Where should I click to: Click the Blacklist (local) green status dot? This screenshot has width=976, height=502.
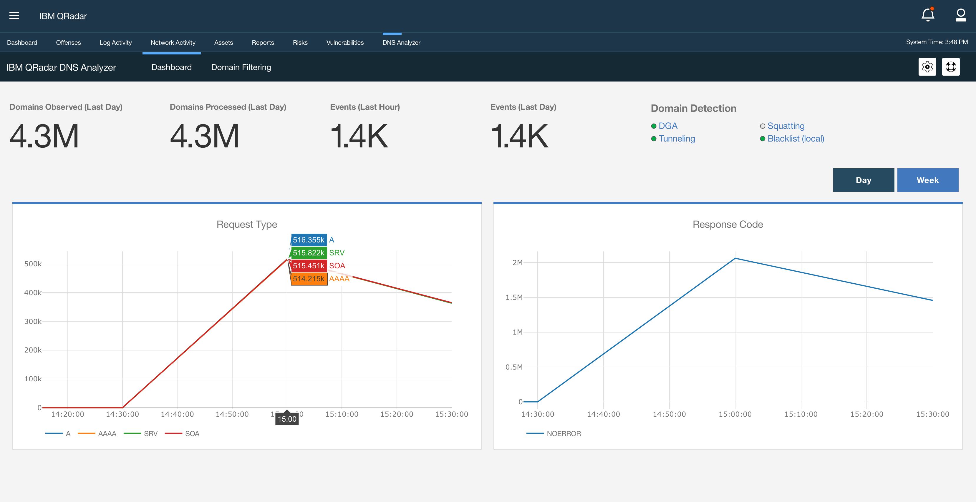click(762, 139)
